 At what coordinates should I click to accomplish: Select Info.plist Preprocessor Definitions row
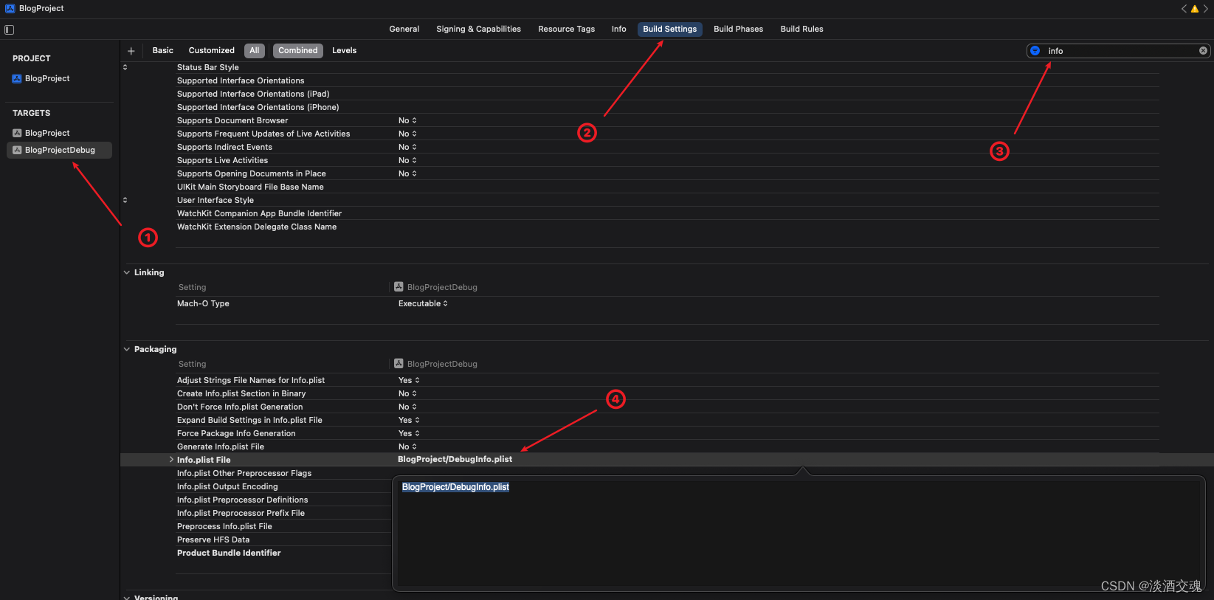(243, 500)
